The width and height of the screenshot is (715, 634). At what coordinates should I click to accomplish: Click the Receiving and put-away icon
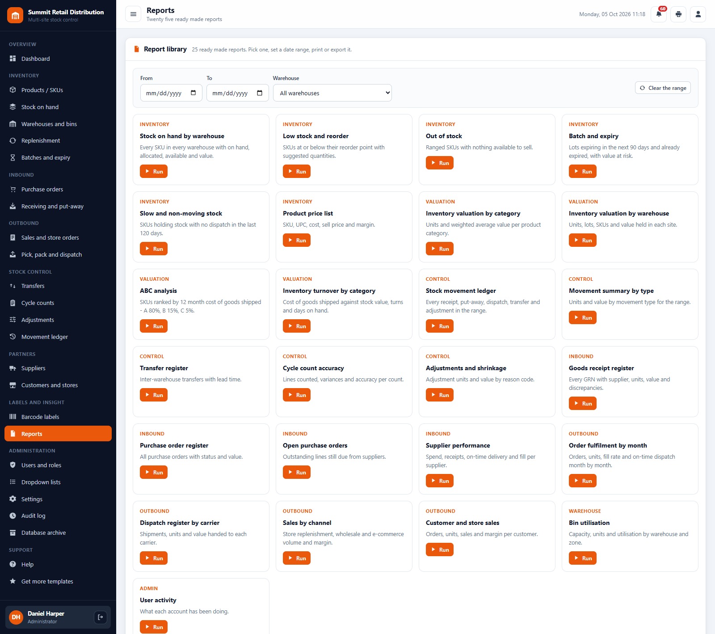coord(13,206)
